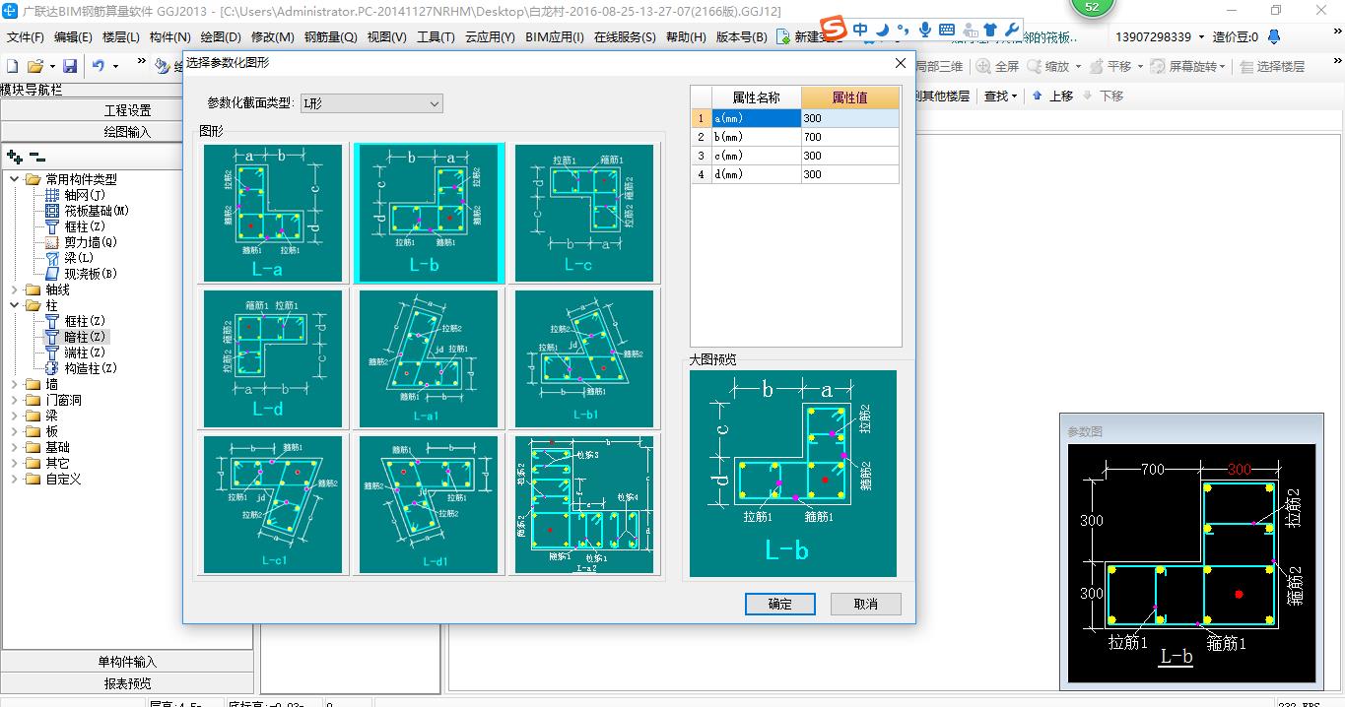Close the 选择参数化图形 dialog

point(900,63)
